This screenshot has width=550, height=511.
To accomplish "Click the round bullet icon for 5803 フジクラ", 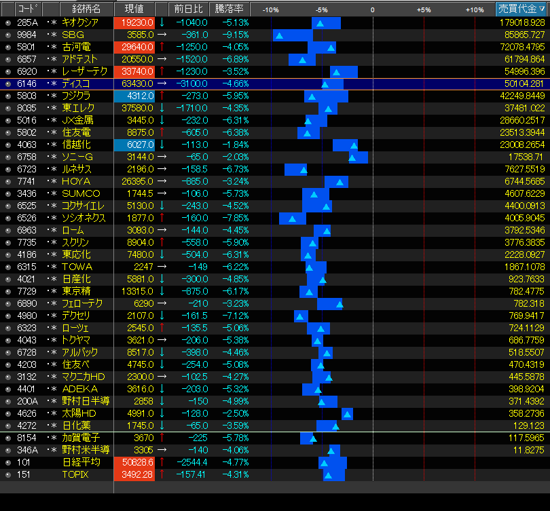I will point(8,96).
